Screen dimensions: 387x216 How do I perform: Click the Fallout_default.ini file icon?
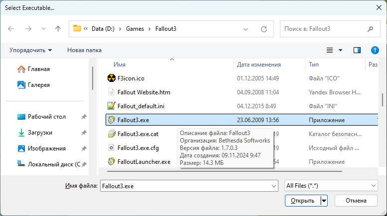tap(112, 106)
